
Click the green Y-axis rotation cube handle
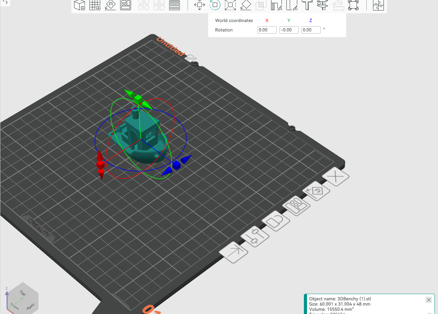[138, 99]
